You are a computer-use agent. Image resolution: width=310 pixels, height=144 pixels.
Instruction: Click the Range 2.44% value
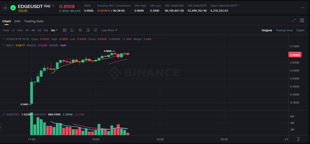pyautogui.click(x=147, y=39)
